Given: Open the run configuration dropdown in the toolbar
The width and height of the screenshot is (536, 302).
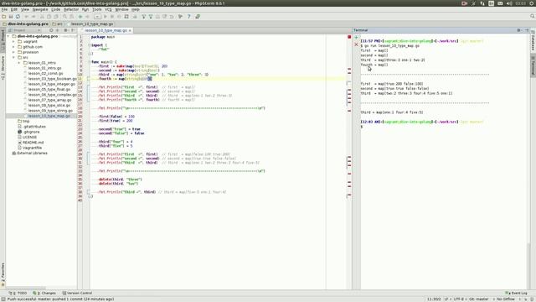Looking at the screenshot, I should (x=97, y=17).
